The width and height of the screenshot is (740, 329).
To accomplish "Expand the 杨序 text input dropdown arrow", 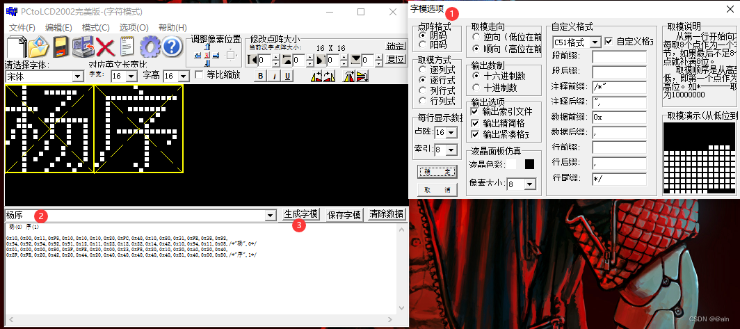I will point(271,216).
